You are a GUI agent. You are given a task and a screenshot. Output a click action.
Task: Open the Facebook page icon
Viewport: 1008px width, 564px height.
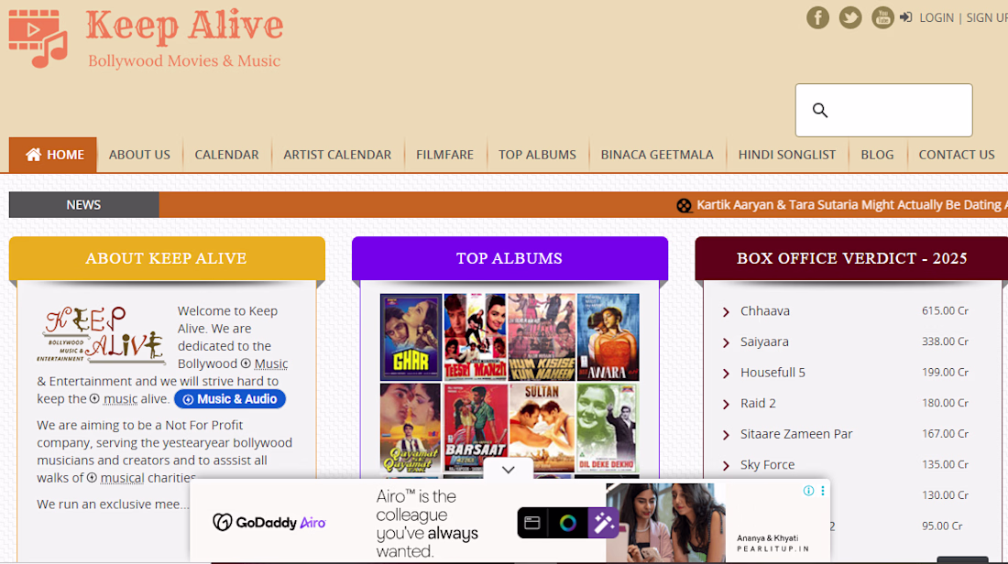[x=817, y=17]
